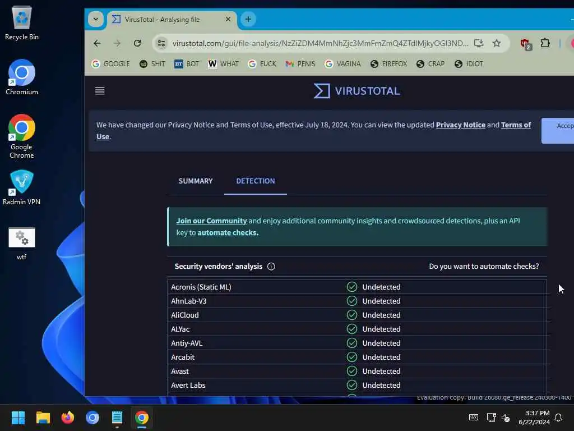Expand the tab search dropdown
The image size is (574, 431).
point(95,19)
